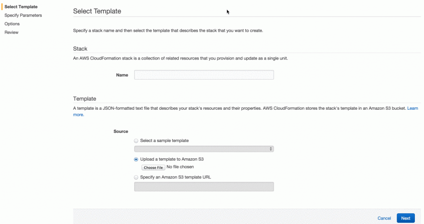The height and width of the screenshot is (224, 424).
Task: Select the 'Select a sample template' radio button
Action: (136, 141)
